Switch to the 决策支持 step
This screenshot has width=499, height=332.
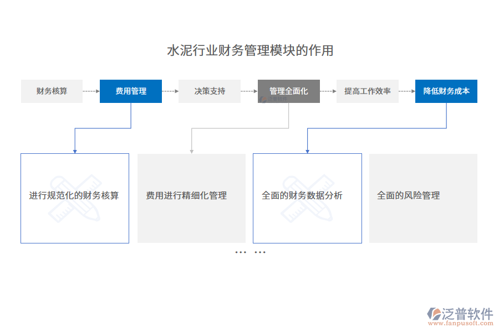click(210, 91)
